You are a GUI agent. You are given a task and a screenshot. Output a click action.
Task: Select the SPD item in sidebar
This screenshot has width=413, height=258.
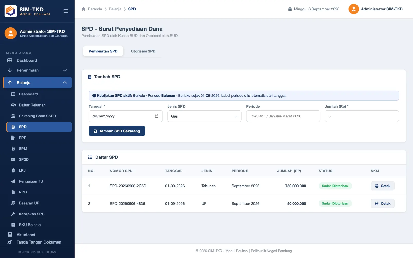click(39, 127)
